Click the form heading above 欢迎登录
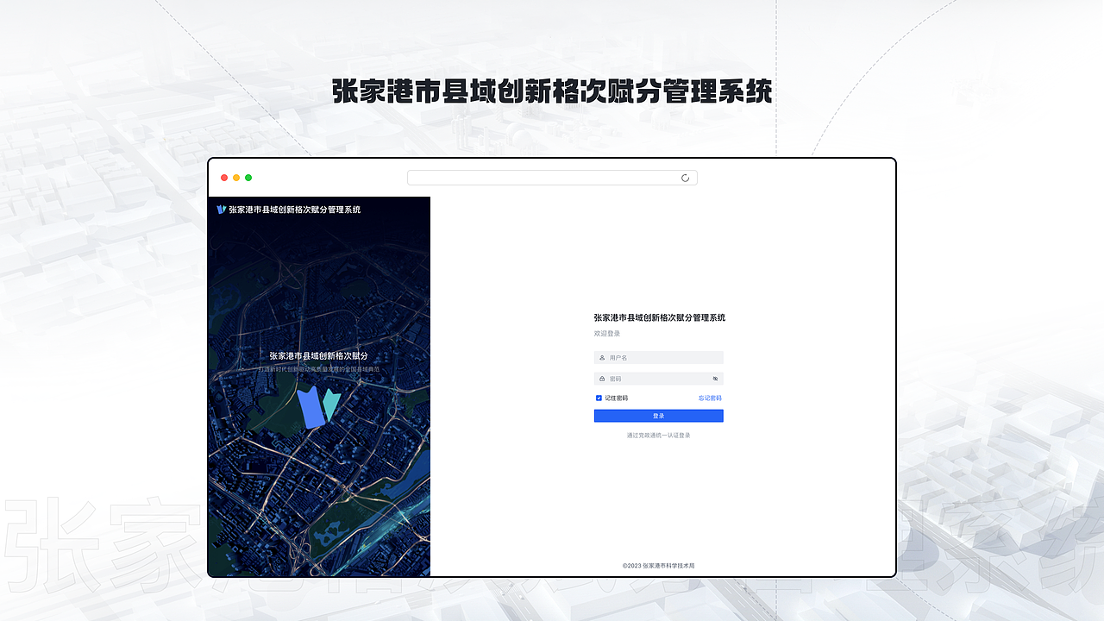Viewport: 1104px width, 621px height. (x=658, y=317)
